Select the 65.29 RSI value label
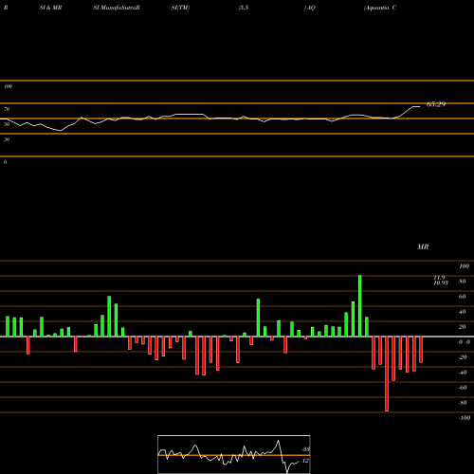The image size is (474, 474). (436, 104)
